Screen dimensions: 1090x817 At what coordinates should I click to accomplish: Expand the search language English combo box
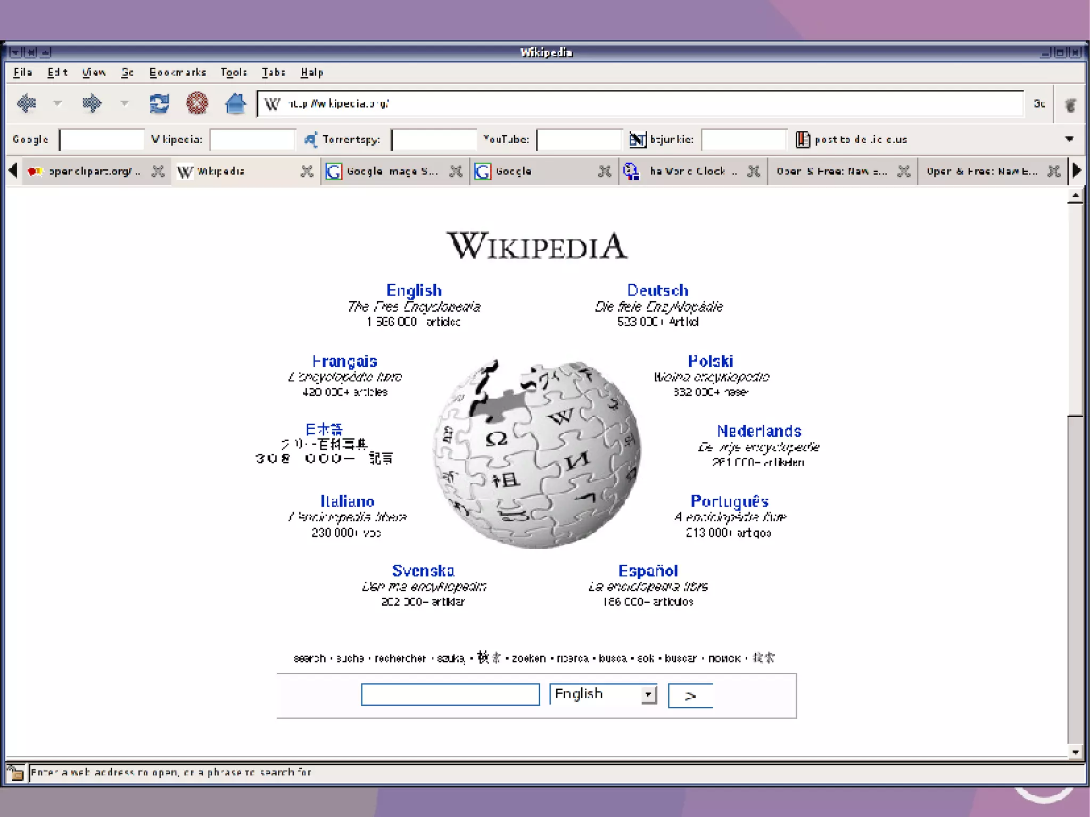pos(648,695)
